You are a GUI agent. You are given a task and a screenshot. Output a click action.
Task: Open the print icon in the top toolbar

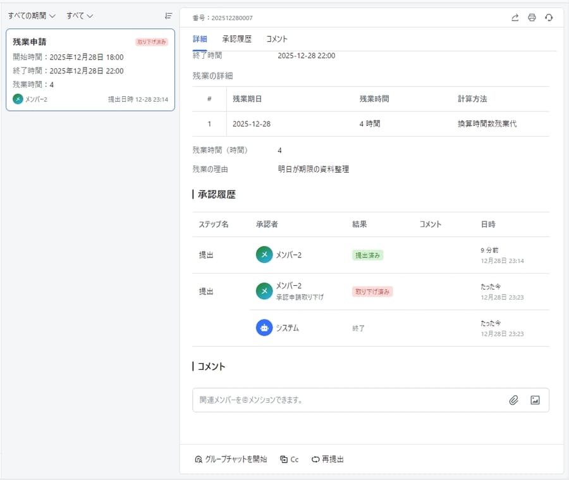[x=532, y=18]
